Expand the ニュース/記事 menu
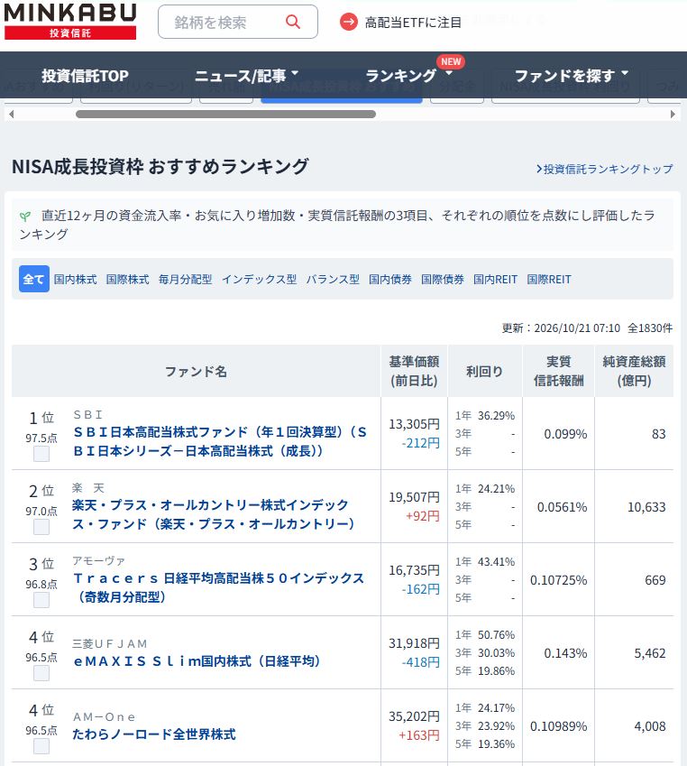 pos(246,76)
